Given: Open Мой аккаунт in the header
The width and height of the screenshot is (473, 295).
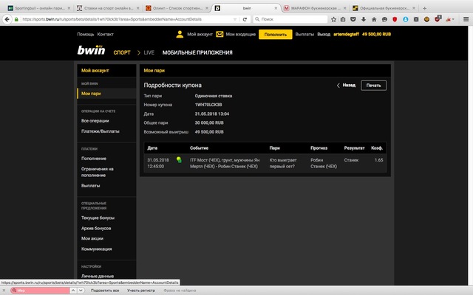Looking at the screenshot, I should 200,35.
